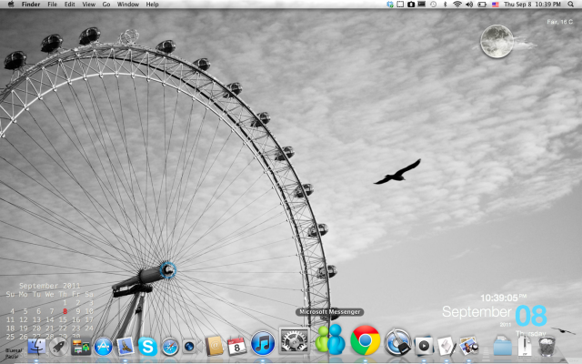Open the Time Machine clock menu
582x364 pixels.
(433, 5)
